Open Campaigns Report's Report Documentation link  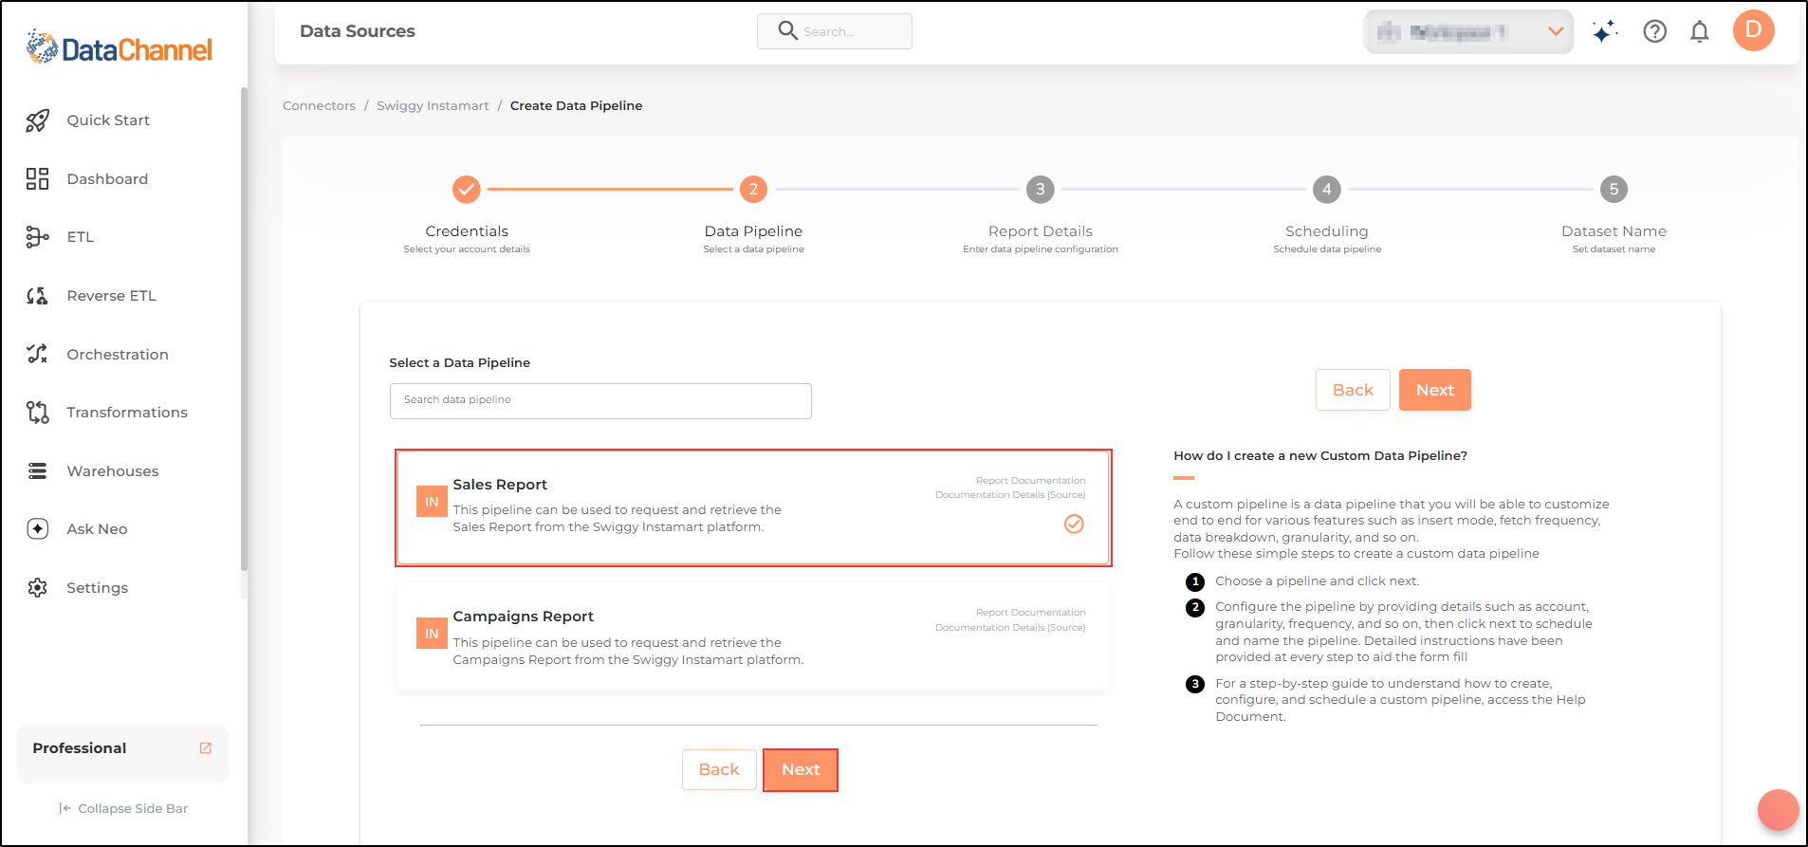click(1031, 613)
